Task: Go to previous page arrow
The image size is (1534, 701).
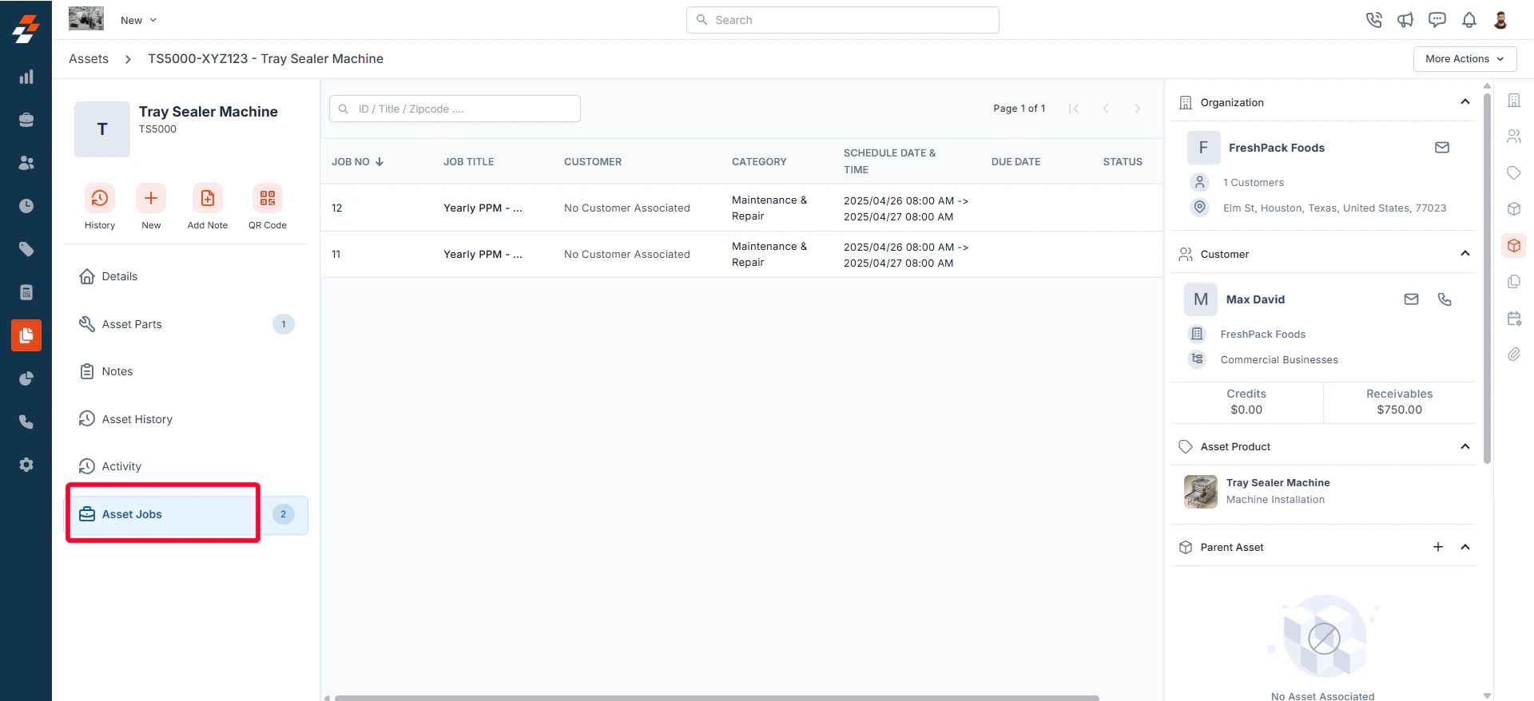Action: [x=1106, y=109]
